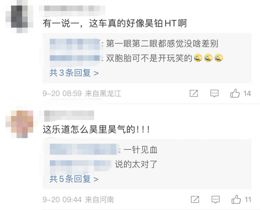Screen dimensions: 260x210
Task: Open the replier name before 第一眼第二眼
Action: tap(75, 44)
